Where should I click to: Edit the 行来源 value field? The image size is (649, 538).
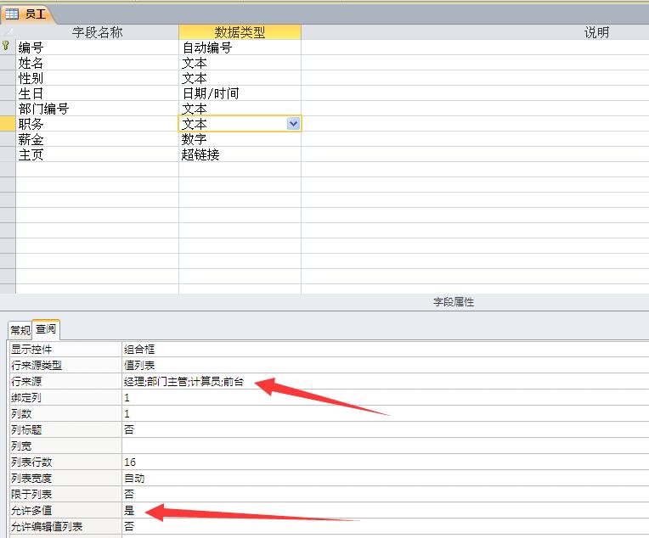click(x=386, y=382)
